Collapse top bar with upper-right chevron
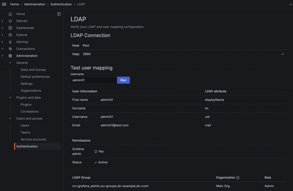The width and height of the screenshot is (293, 191). (x=291, y=5)
